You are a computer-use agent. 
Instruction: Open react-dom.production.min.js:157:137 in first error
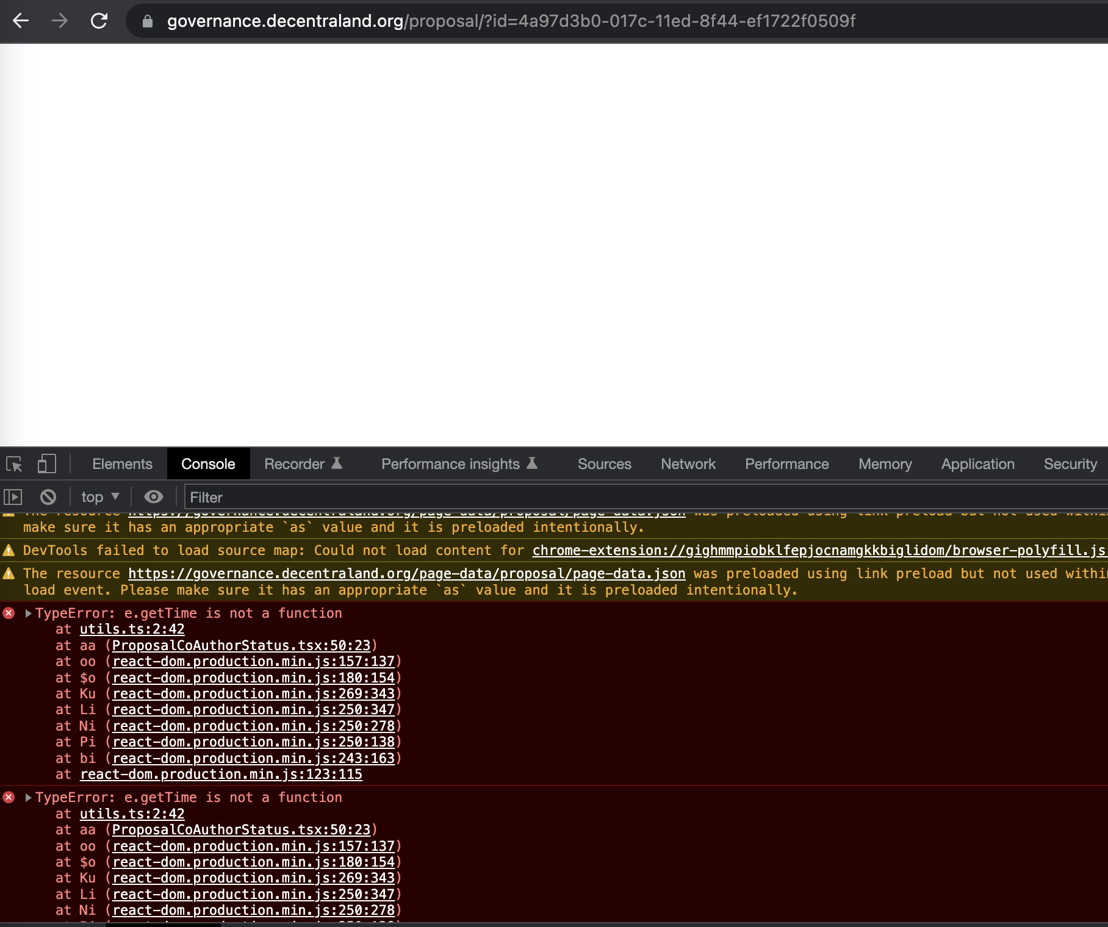point(254,662)
